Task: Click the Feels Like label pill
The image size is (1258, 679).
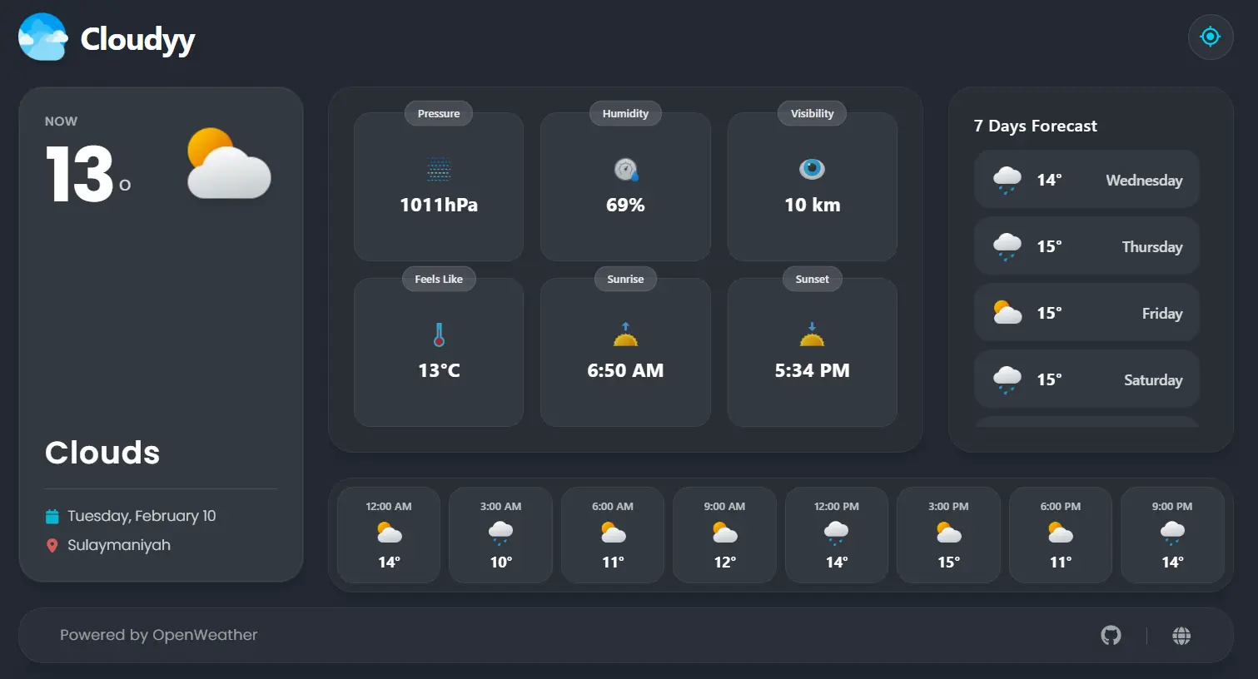Action: click(x=439, y=280)
